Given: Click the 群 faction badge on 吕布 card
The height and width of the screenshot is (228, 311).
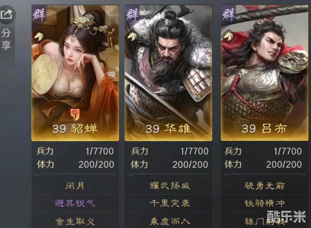Looking at the screenshot, I should [x=228, y=14].
